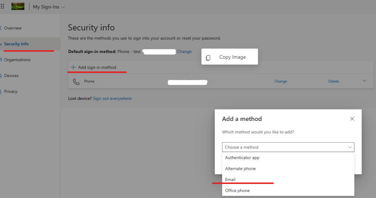
Task: Close the Add a method dialog
Action: point(352,119)
